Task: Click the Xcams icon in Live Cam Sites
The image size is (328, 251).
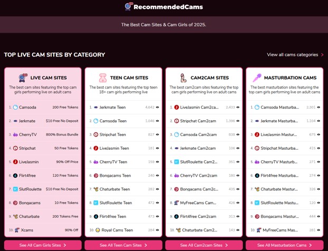Action: 17,230
